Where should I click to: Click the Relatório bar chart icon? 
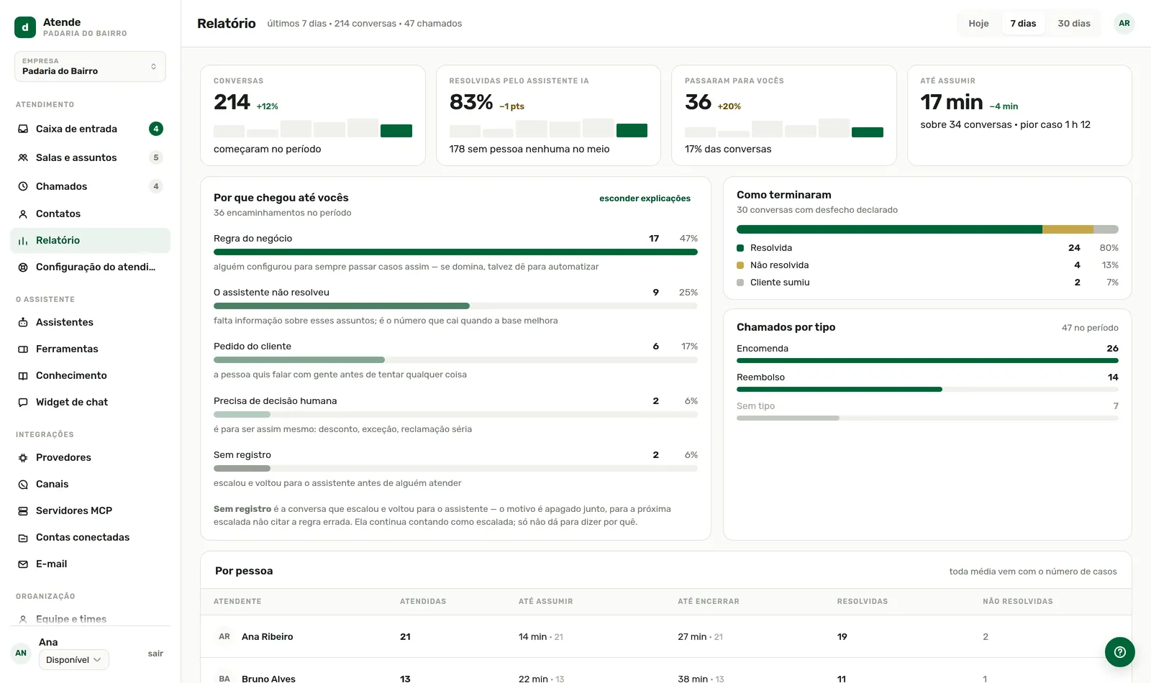pos(23,240)
